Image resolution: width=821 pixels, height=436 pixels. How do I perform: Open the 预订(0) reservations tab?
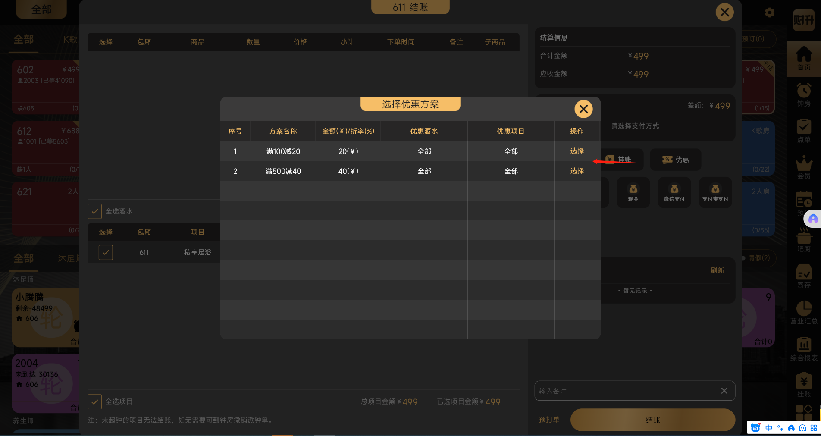click(x=759, y=39)
